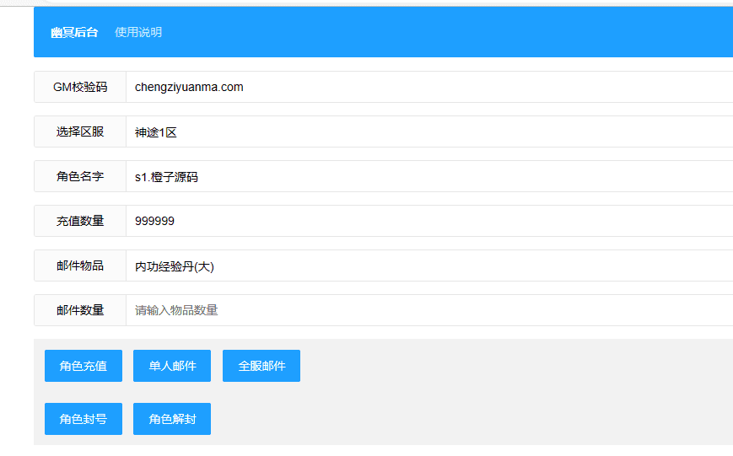Click the 充值数量 label

[x=80, y=221]
